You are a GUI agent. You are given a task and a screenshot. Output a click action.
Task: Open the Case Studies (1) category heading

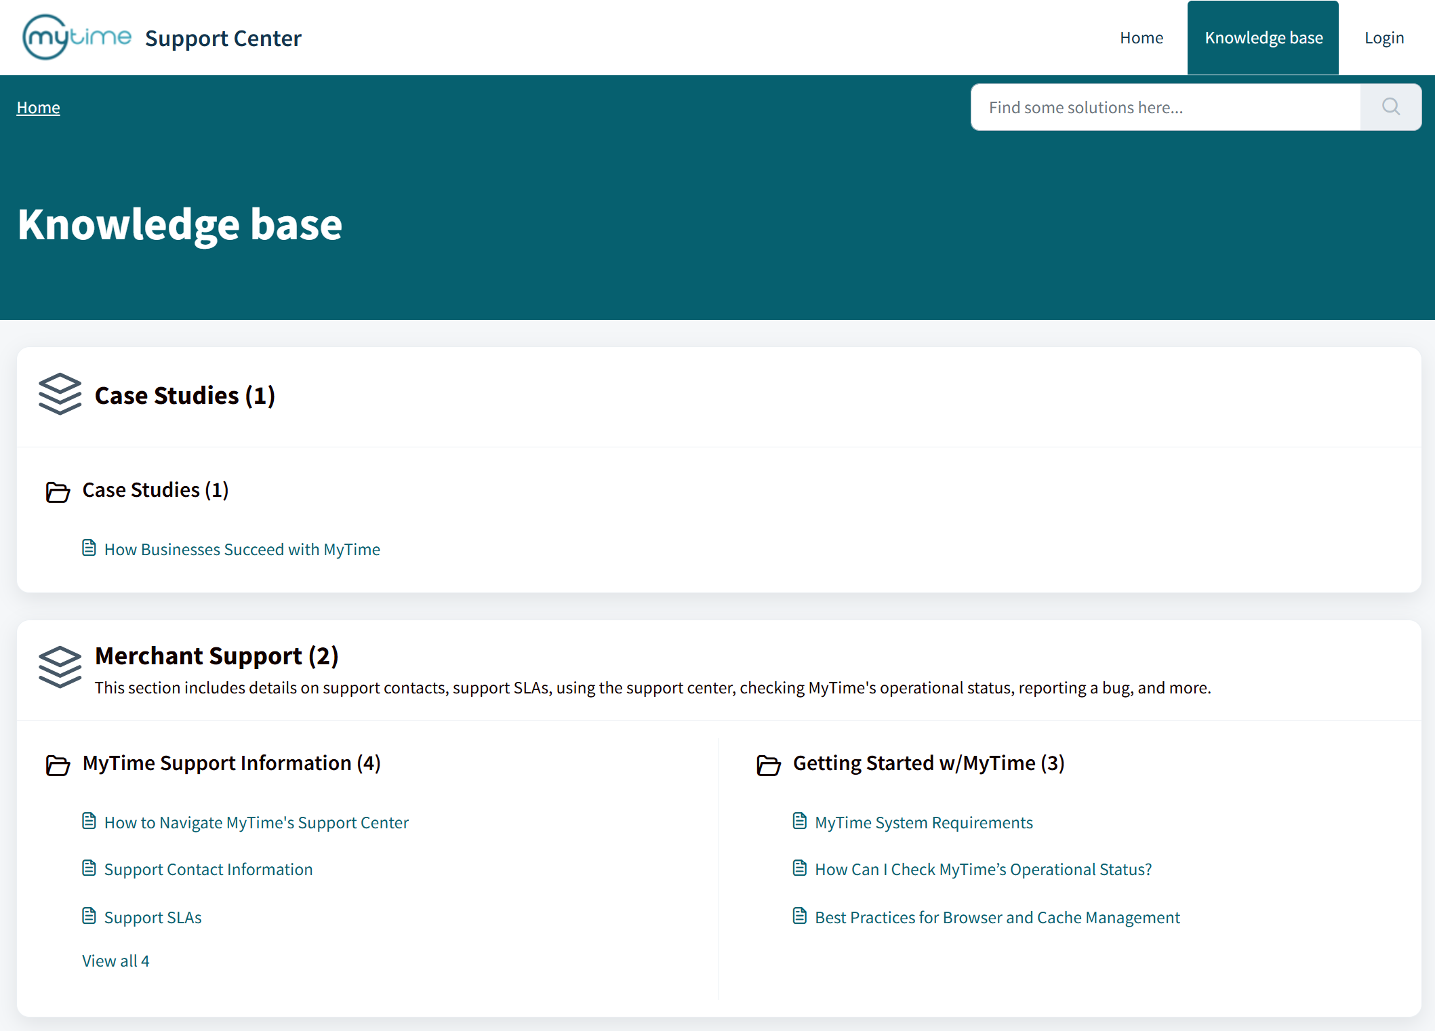pyautogui.click(x=185, y=395)
